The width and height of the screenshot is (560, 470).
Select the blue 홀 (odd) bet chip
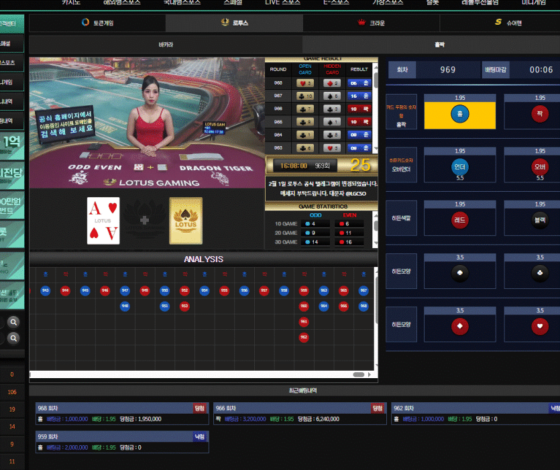(459, 115)
